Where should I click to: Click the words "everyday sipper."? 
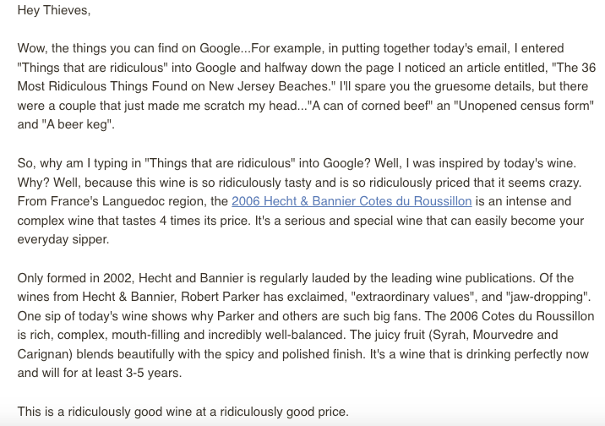coord(63,240)
